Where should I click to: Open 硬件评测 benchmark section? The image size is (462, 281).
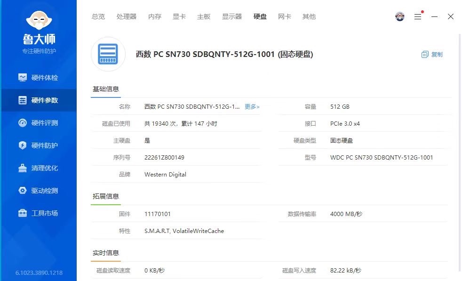coord(38,123)
